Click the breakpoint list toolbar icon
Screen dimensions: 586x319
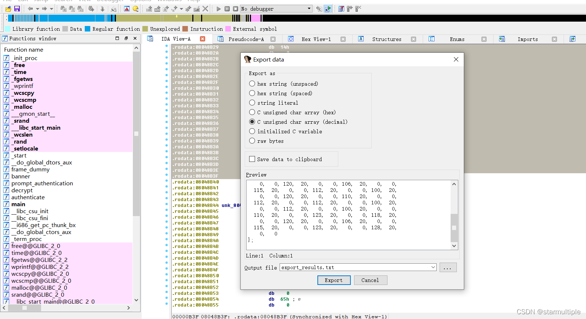pos(341,9)
